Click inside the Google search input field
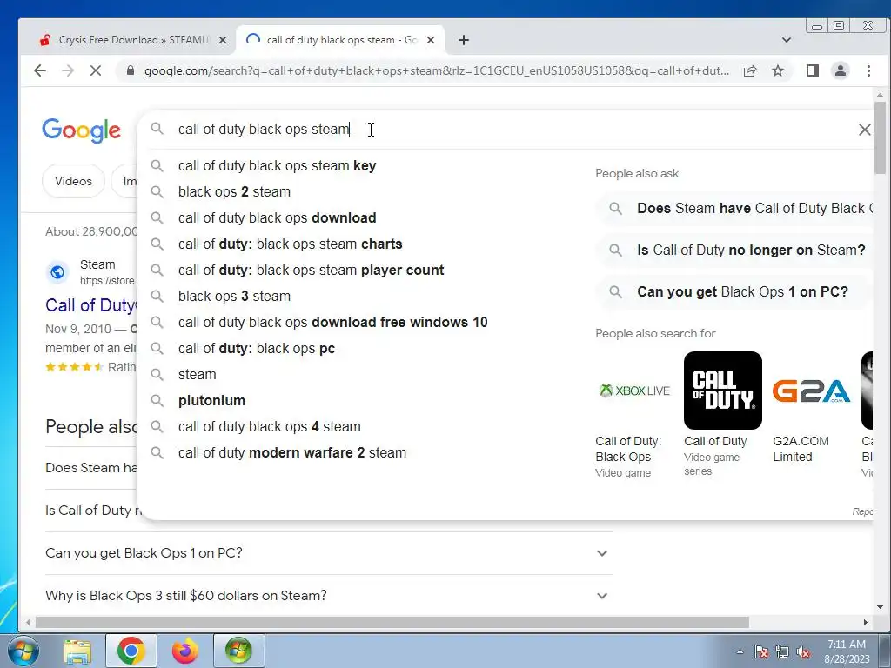891x668 pixels. pyautogui.click(x=506, y=130)
